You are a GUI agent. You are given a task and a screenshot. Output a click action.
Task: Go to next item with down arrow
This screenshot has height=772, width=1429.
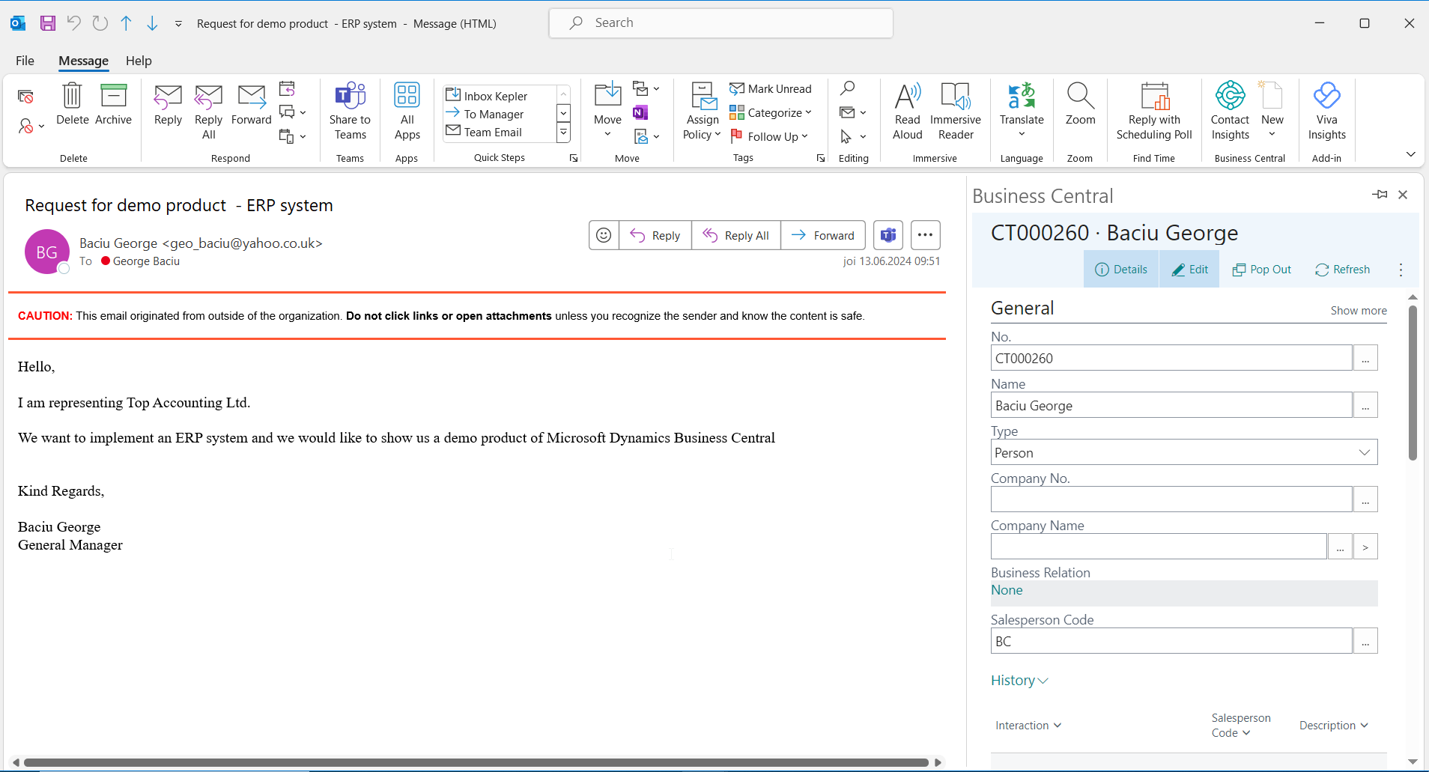152,23
